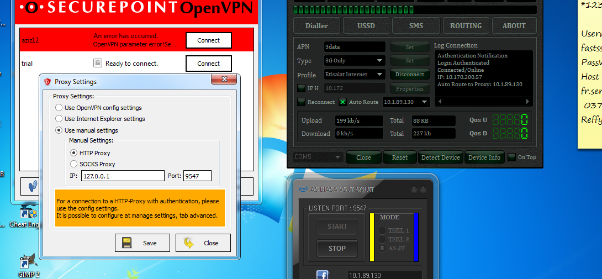The width and height of the screenshot is (602, 279).
Task: Choose HTTP Proxy radio option
Action: point(73,153)
